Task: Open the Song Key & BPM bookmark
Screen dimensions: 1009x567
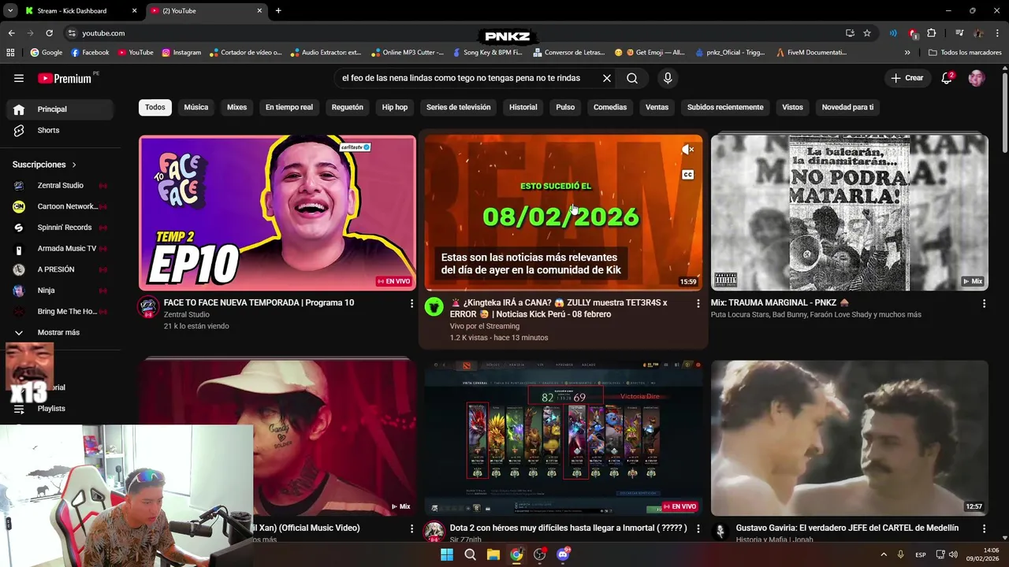Action: [x=487, y=53]
